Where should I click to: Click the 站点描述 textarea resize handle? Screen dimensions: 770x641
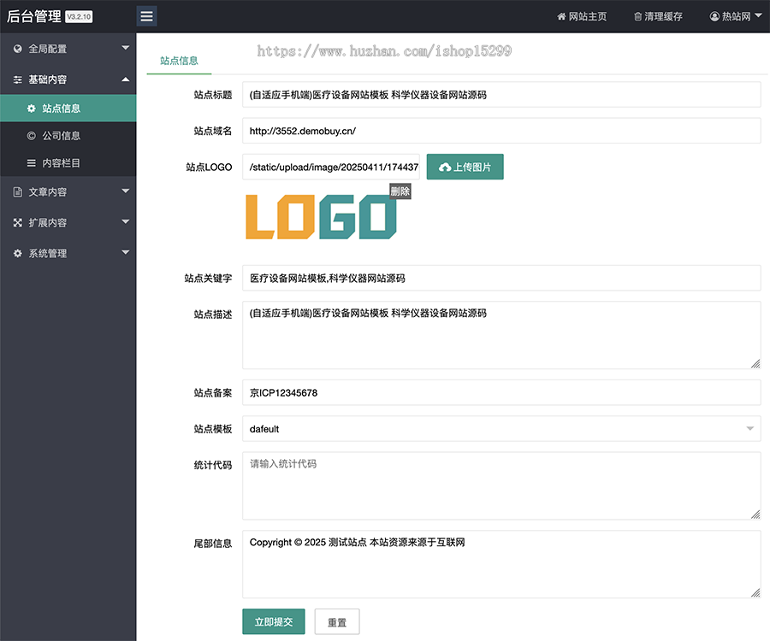pos(755,364)
